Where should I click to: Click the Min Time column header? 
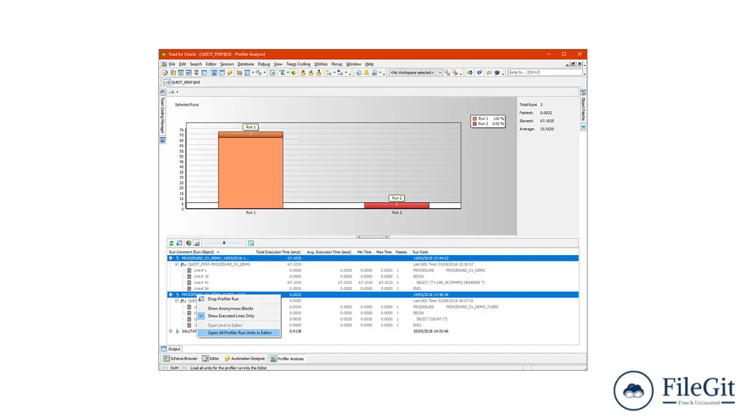coord(364,252)
